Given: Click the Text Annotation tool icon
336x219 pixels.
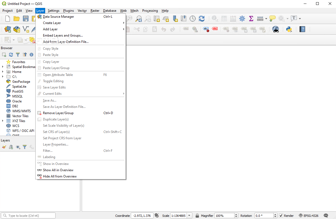Looking at the screenshot, I should 294,19.
